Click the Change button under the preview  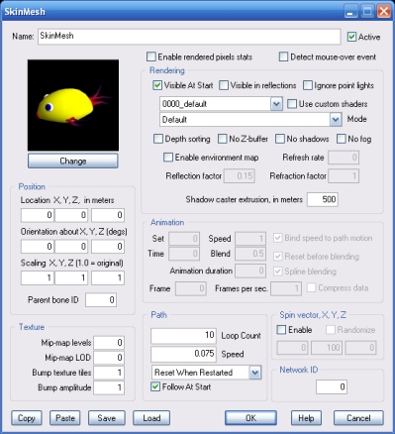pyautogui.click(x=73, y=161)
